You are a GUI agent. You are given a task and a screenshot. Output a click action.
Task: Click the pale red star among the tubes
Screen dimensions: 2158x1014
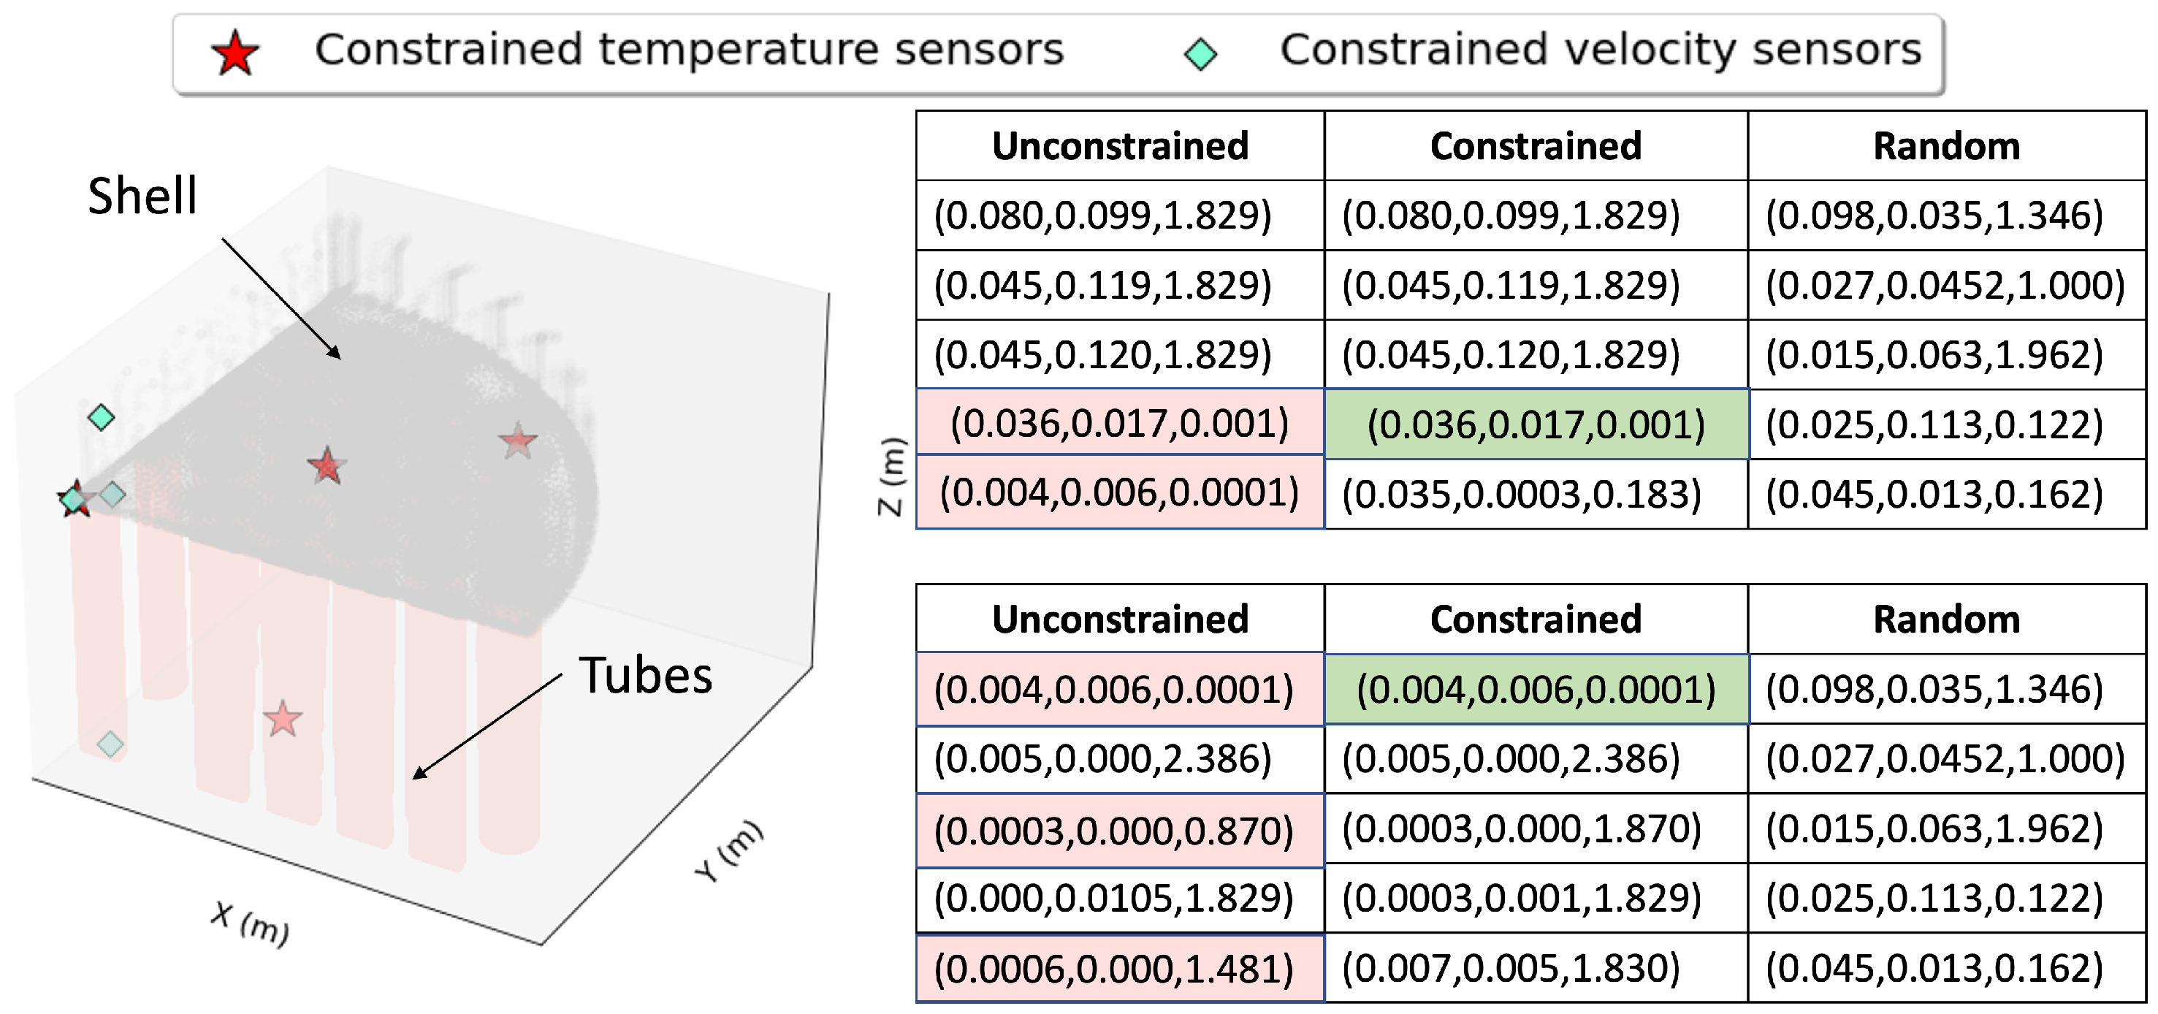282,720
